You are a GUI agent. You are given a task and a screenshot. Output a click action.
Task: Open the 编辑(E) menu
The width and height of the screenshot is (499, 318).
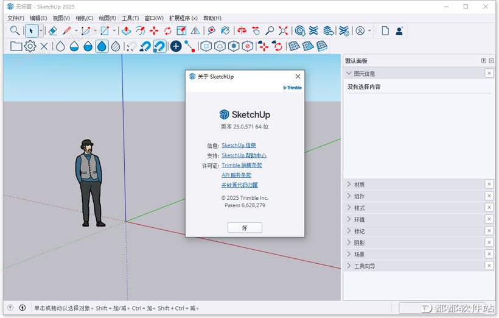click(x=38, y=18)
